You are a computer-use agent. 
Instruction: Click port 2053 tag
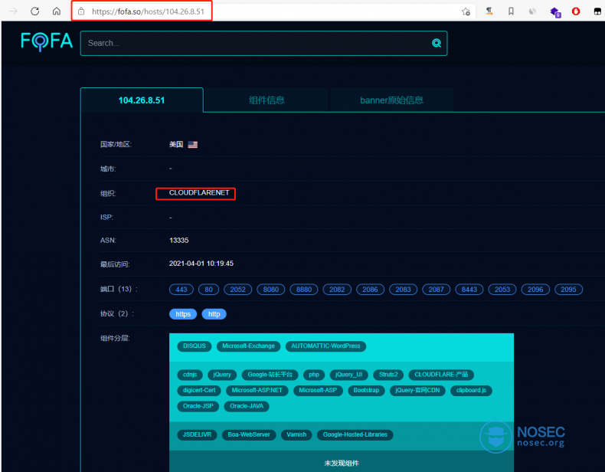(x=502, y=290)
